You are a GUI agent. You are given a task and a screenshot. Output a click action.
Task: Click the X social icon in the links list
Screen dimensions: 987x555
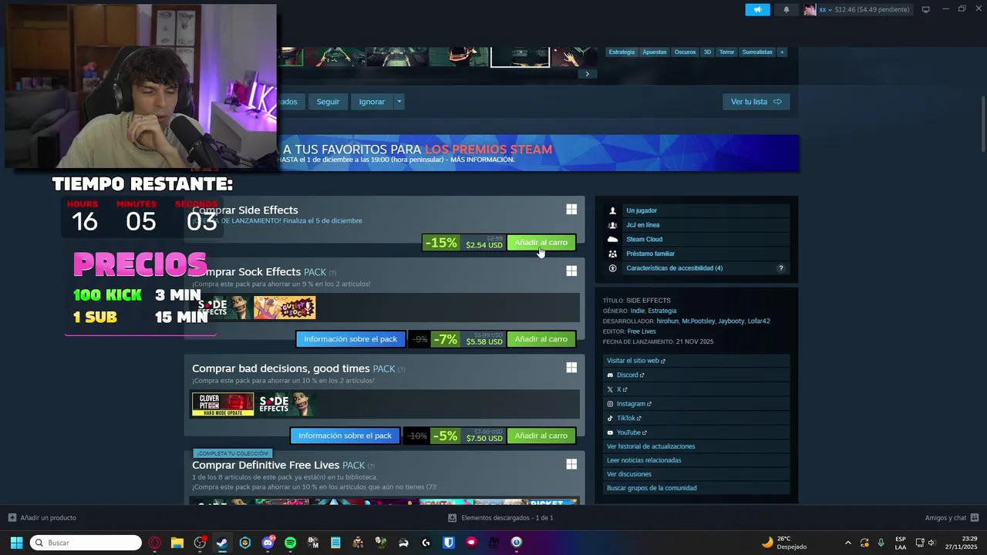[x=610, y=389]
